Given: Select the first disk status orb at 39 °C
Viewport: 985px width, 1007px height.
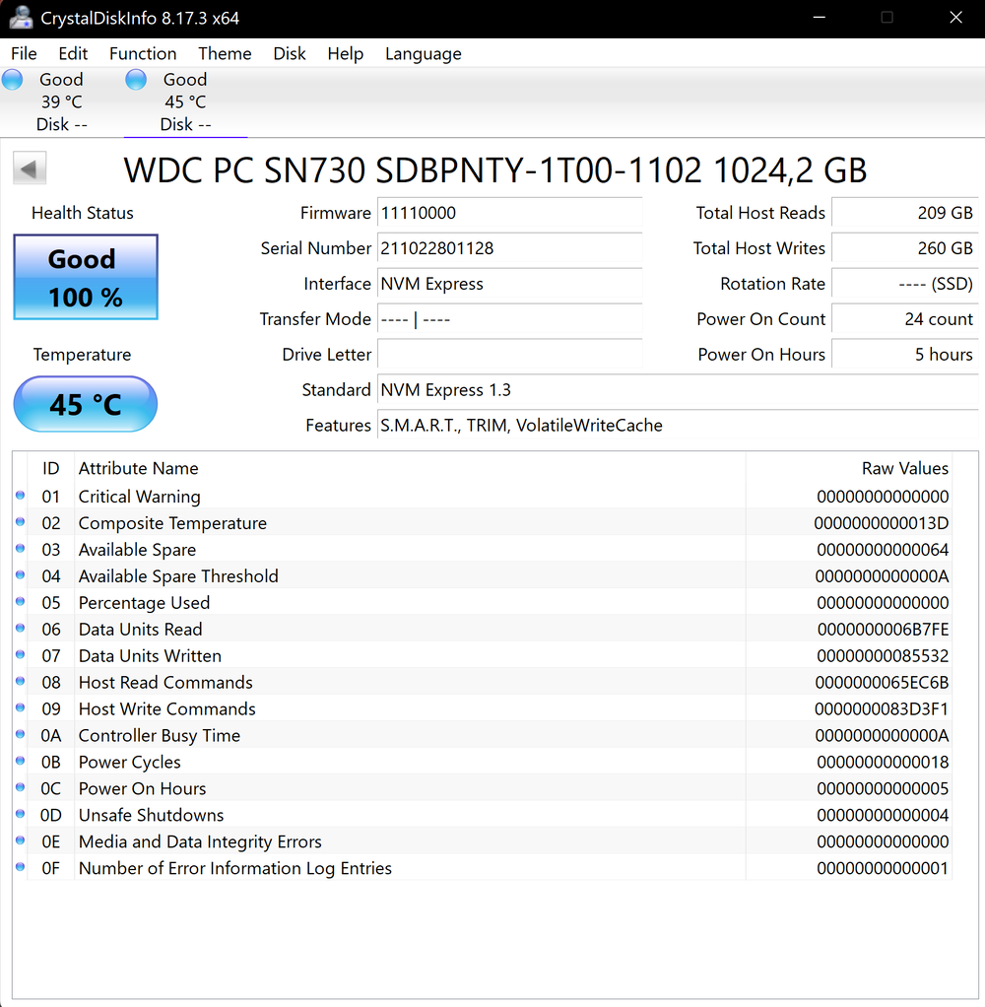Looking at the screenshot, I should click(x=12, y=80).
